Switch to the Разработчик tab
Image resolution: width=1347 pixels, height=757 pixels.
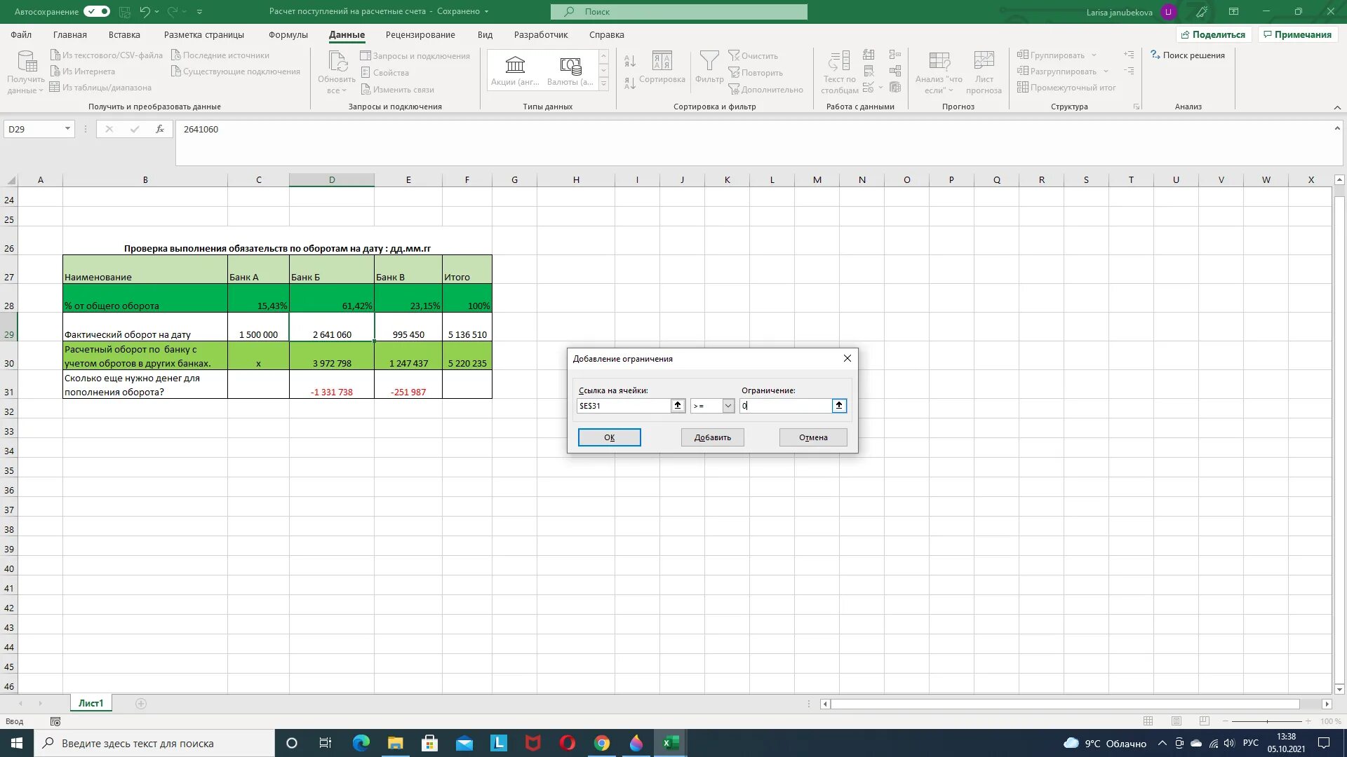[541, 34]
